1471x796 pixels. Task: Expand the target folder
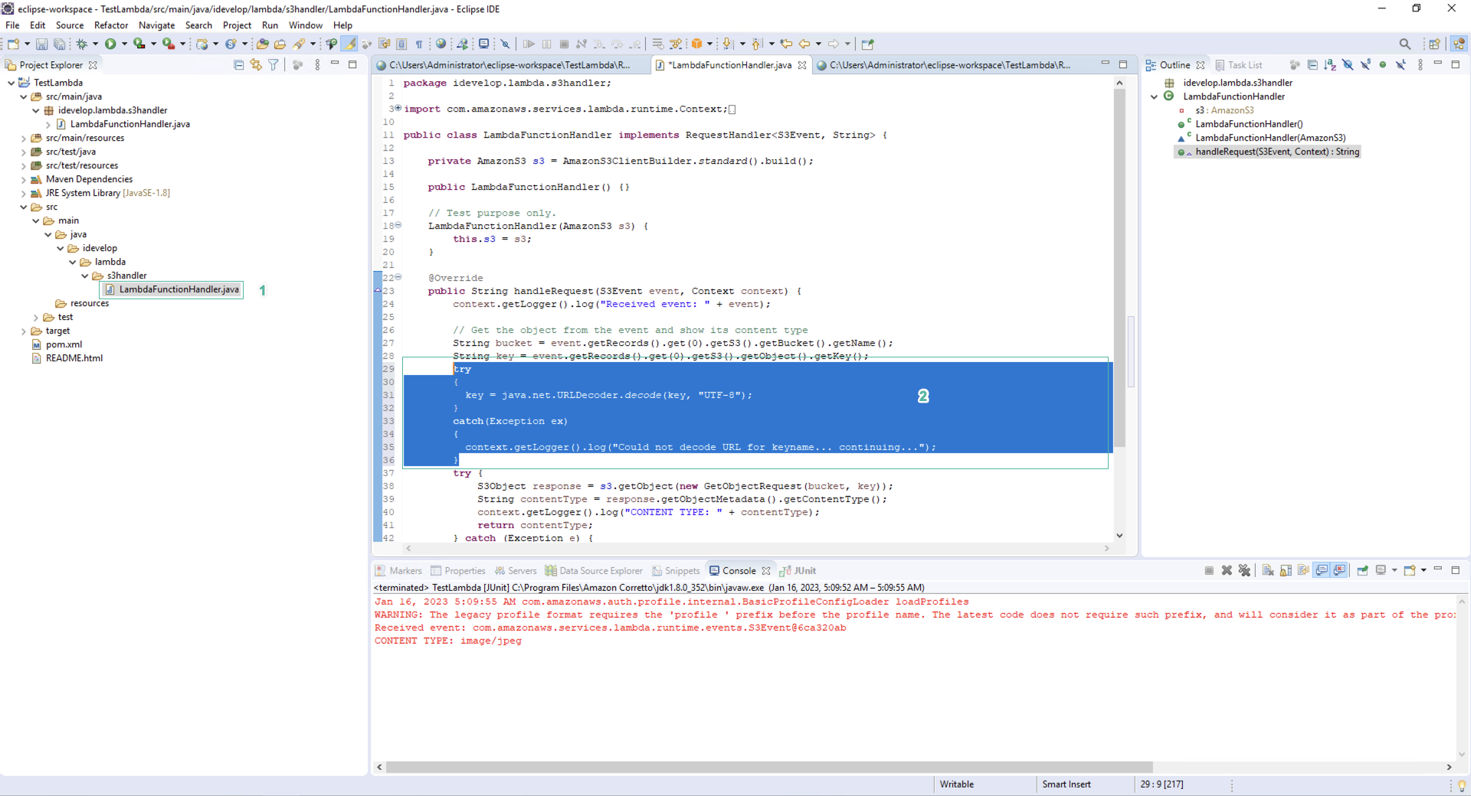[x=23, y=331]
